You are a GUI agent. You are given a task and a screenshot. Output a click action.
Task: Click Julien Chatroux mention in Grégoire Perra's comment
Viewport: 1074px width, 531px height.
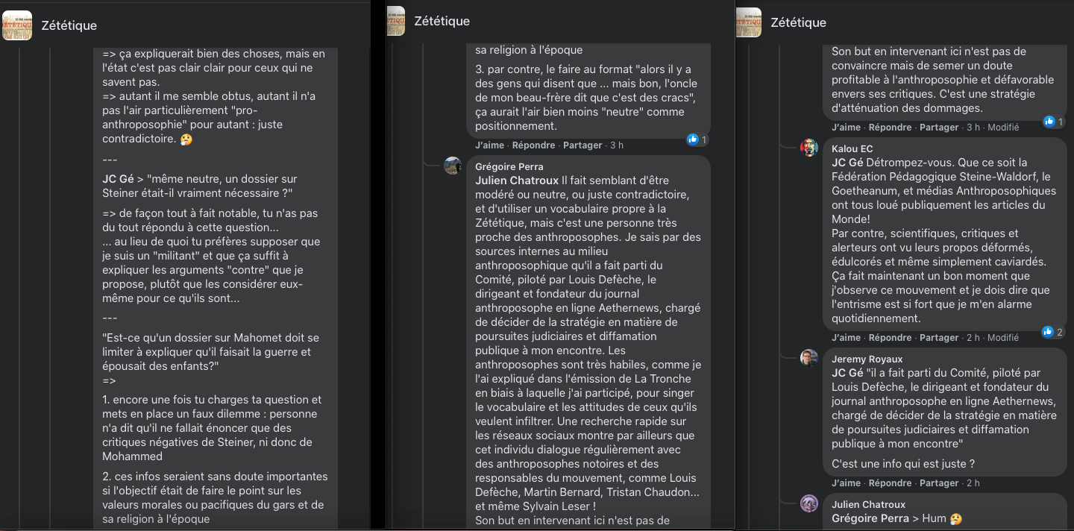(515, 180)
